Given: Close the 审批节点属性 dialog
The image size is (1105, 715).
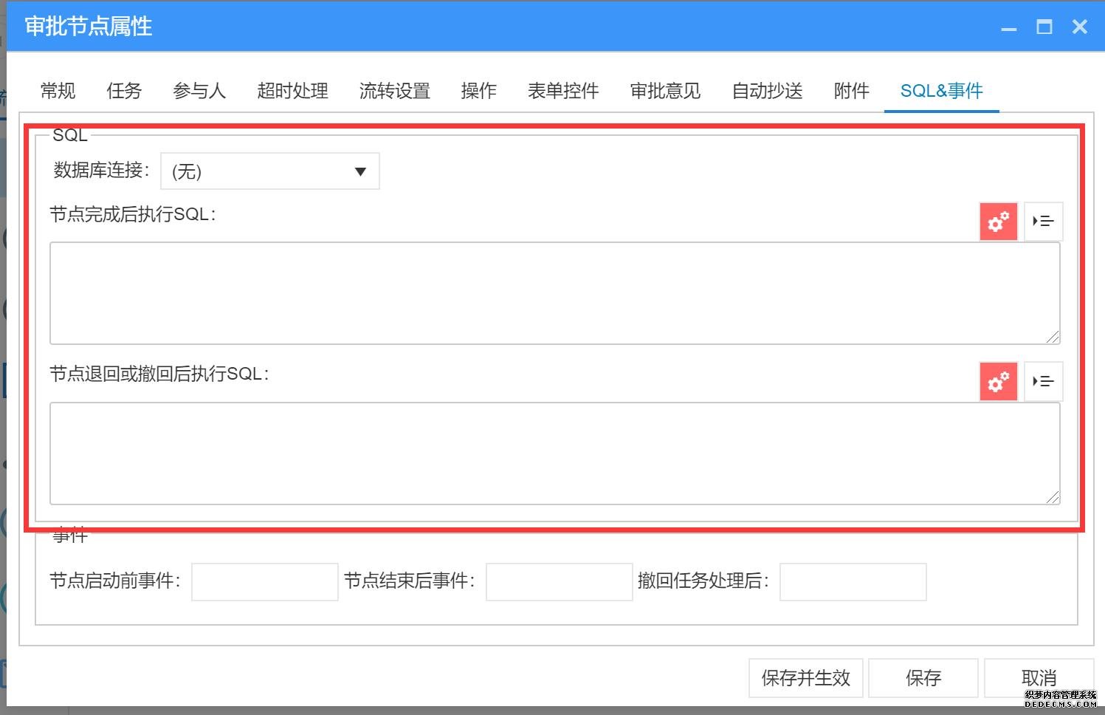Looking at the screenshot, I should [1079, 27].
